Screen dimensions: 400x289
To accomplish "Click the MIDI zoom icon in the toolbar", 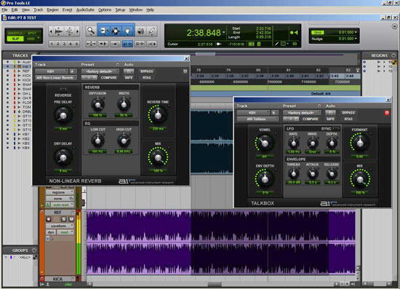I will pos(69,31).
